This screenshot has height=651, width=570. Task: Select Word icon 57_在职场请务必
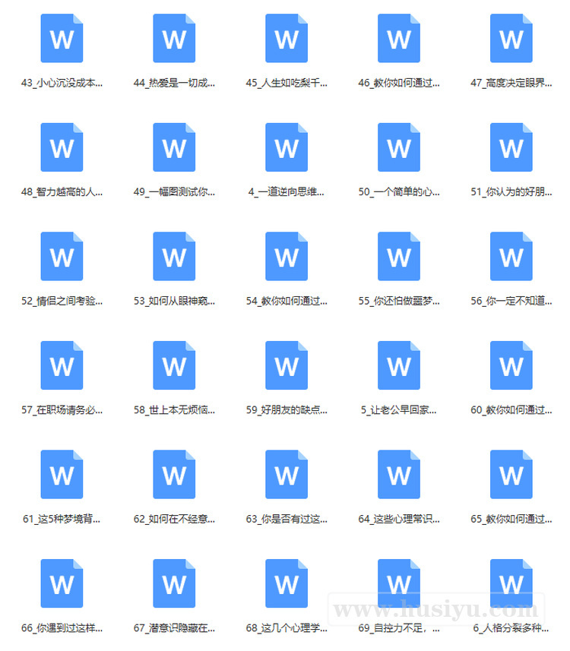[62, 365]
